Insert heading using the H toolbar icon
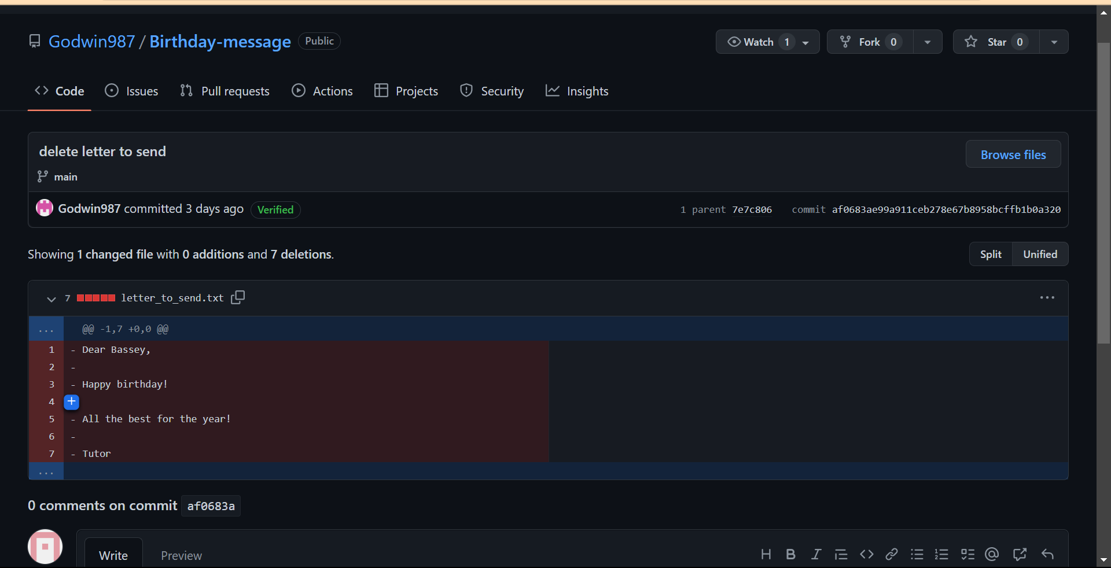This screenshot has width=1111, height=568. [766, 555]
